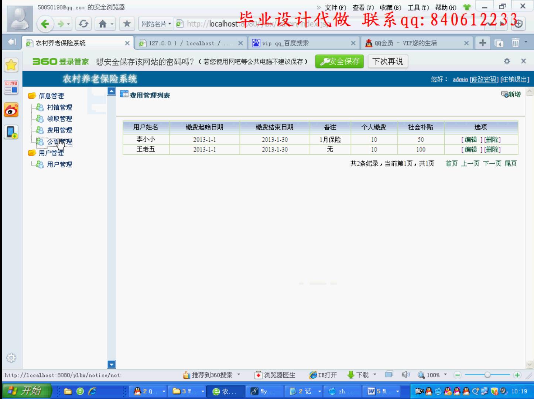Screen dimensions: 534x399
Task: Click the 下次再说 button
Action: tap(388, 61)
